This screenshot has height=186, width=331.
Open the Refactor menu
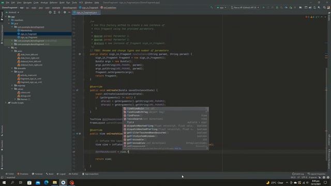54,3
